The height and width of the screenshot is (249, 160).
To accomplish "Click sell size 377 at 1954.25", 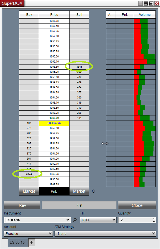I will (x=79, y=93).
